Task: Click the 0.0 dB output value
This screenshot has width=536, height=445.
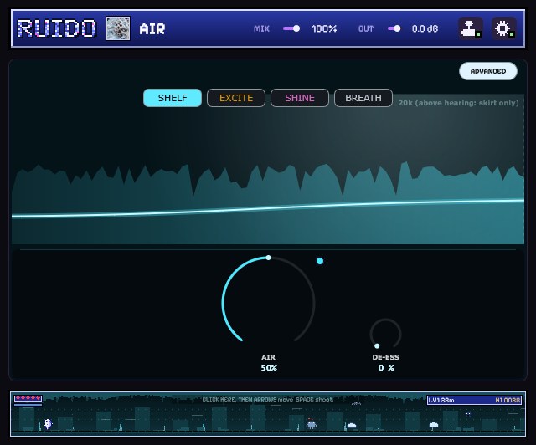Action: (425, 28)
